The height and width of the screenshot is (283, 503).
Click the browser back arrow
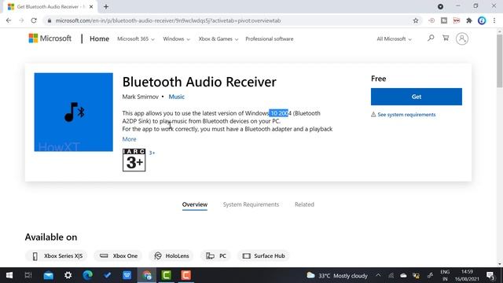tap(9, 20)
